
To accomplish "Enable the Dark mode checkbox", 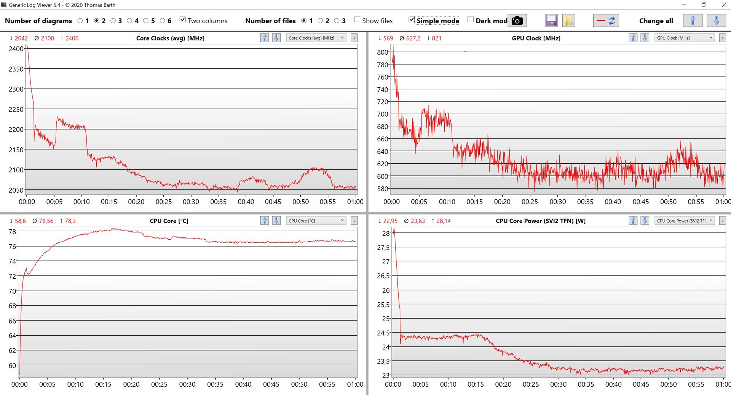I will [x=471, y=20].
